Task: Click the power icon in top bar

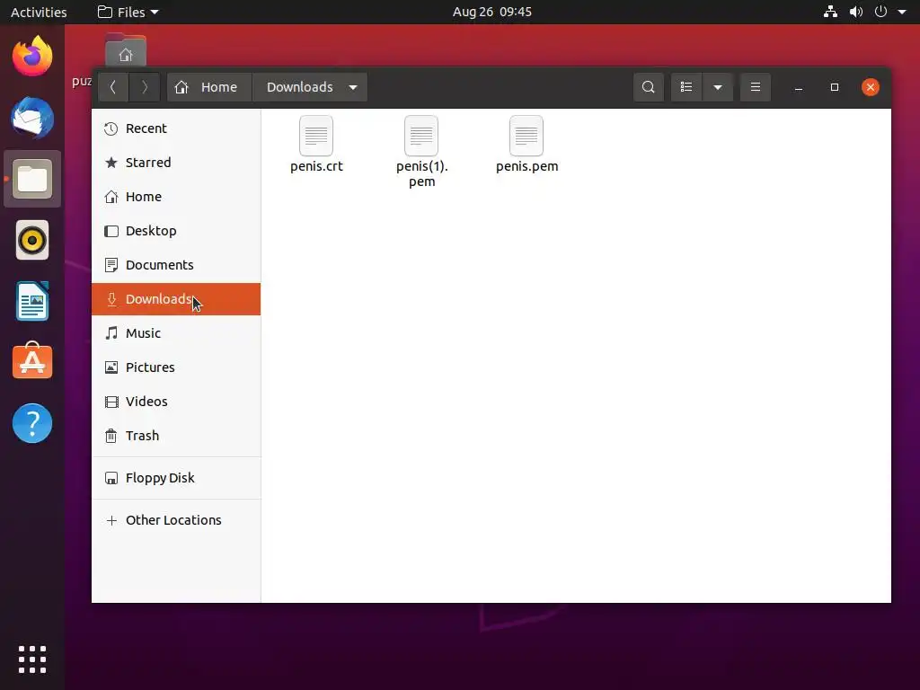Action: (x=880, y=12)
